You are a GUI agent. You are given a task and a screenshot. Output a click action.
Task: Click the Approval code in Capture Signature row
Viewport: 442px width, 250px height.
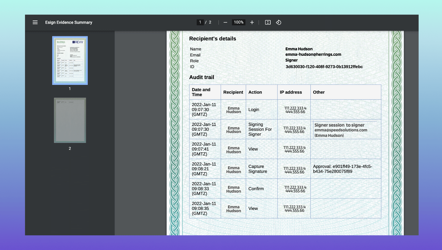[342, 169]
